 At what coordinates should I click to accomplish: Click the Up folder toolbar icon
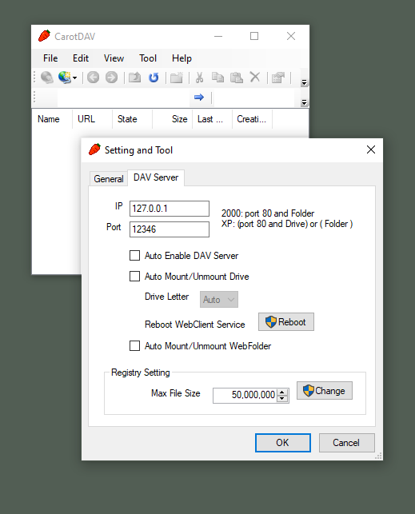[x=134, y=78]
